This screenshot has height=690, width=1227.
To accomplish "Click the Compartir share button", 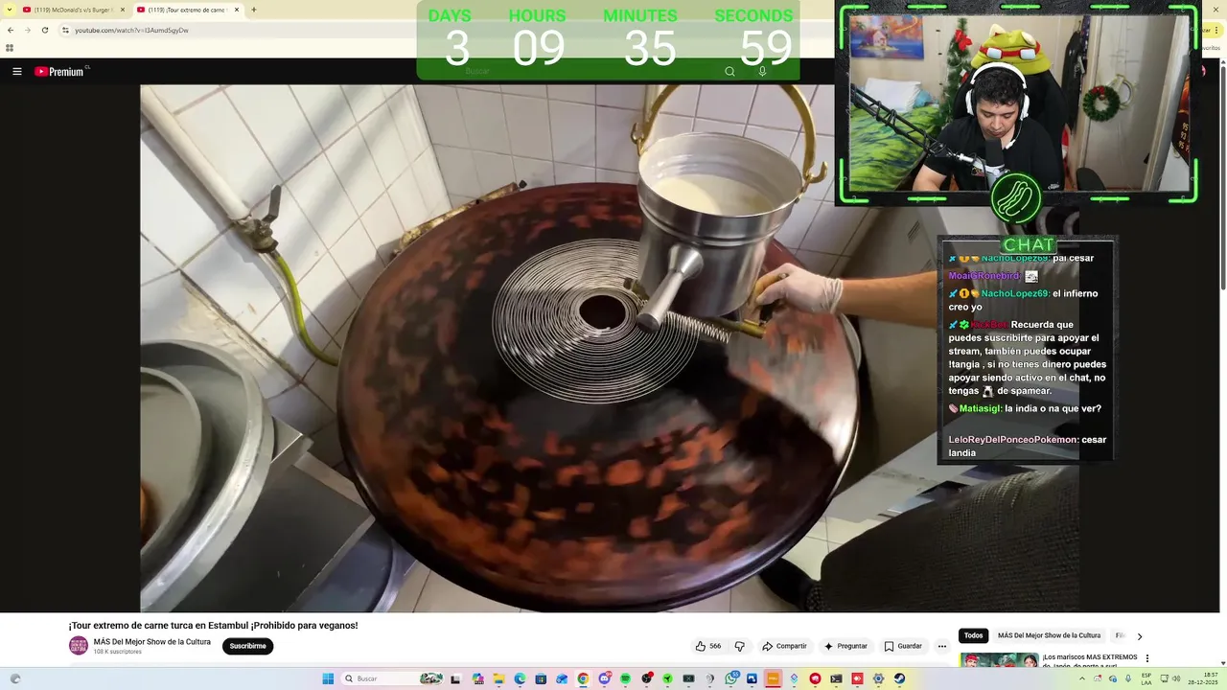I will [784, 646].
